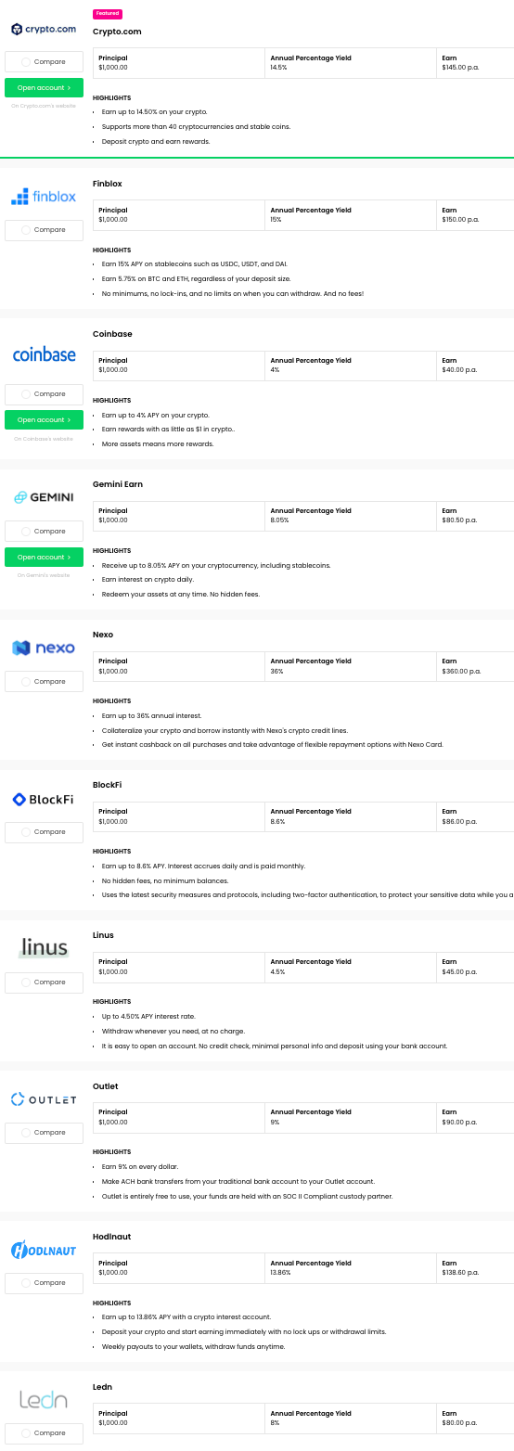Click the Finblox logo
The height and width of the screenshot is (1451, 514).
[x=44, y=196]
